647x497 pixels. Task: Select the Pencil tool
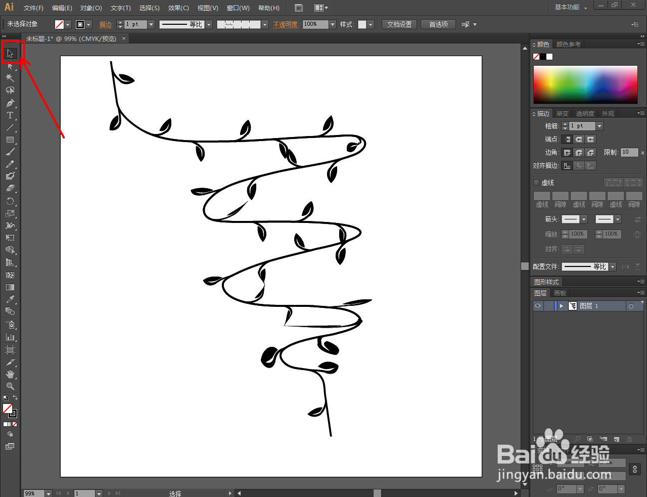(x=10, y=164)
